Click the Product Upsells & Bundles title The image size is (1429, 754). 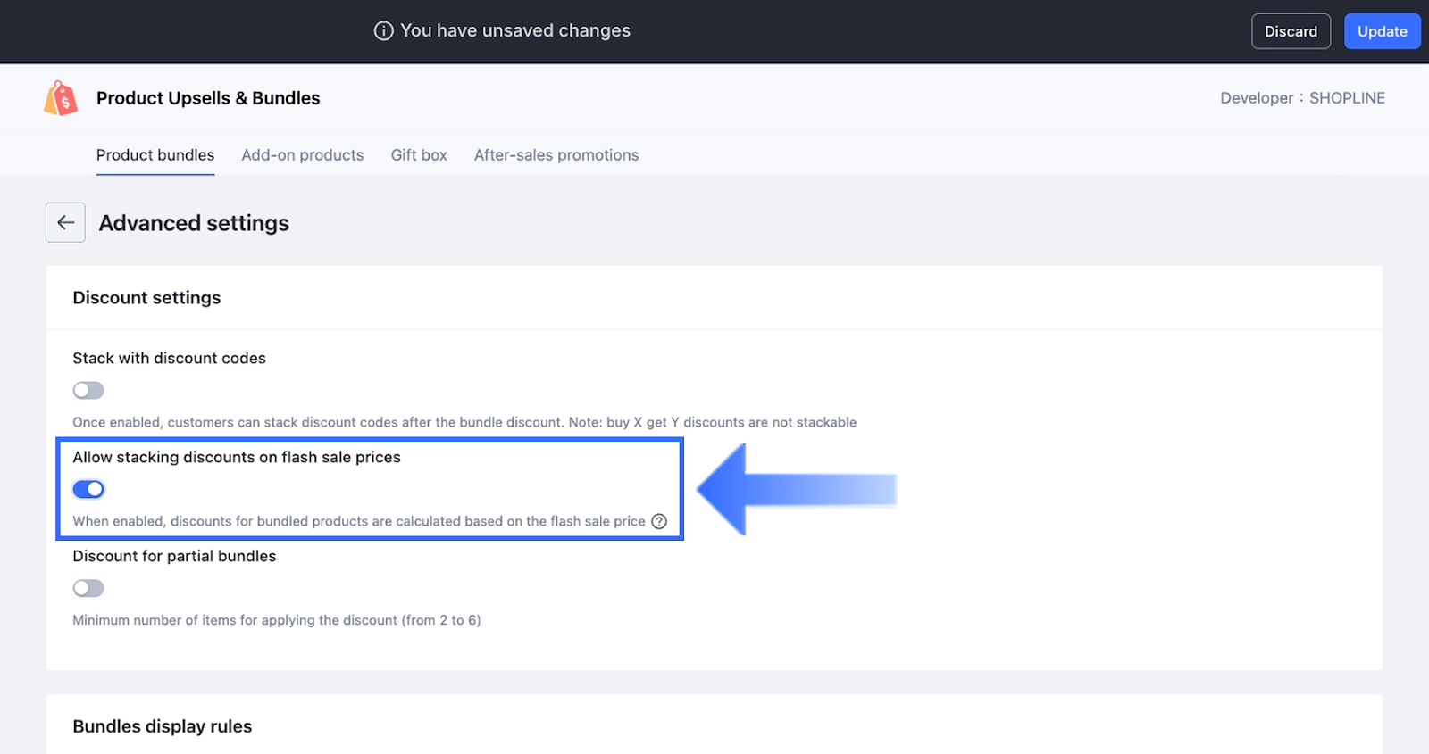[x=208, y=98]
